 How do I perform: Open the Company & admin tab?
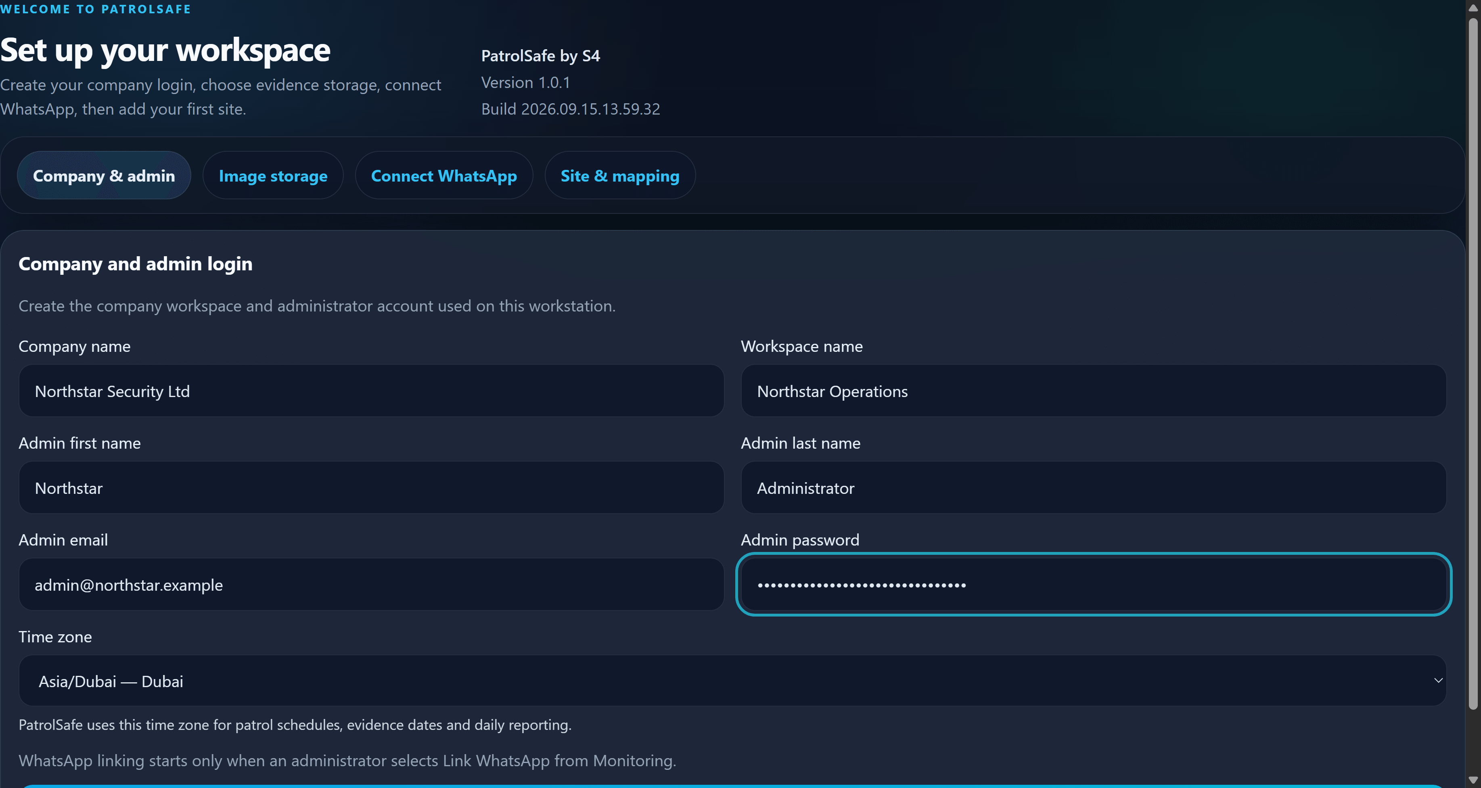pyautogui.click(x=103, y=175)
